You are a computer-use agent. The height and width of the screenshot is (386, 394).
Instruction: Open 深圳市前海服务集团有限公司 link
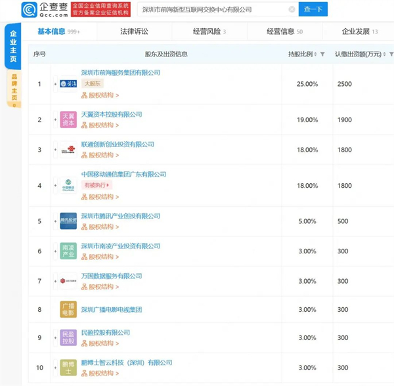[x=121, y=73]
